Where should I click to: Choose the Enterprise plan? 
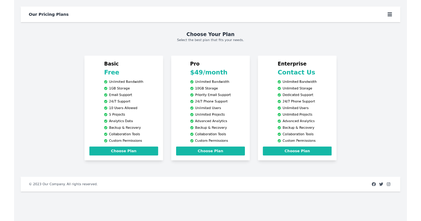(297, 151)
